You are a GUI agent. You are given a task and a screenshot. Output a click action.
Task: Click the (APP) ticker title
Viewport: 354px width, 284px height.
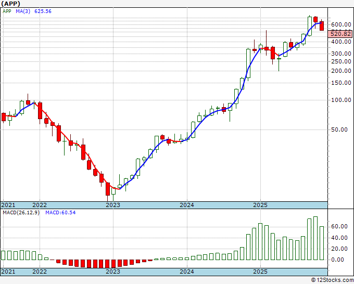(10, 4)
